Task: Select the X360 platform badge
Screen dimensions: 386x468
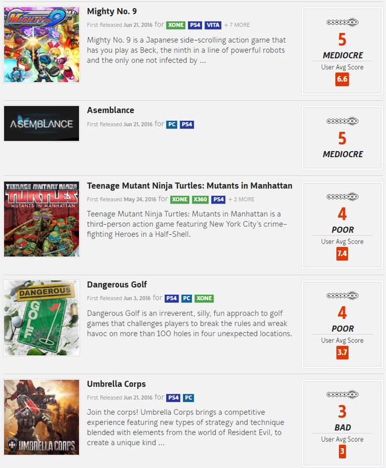Action: click(200, 199)
